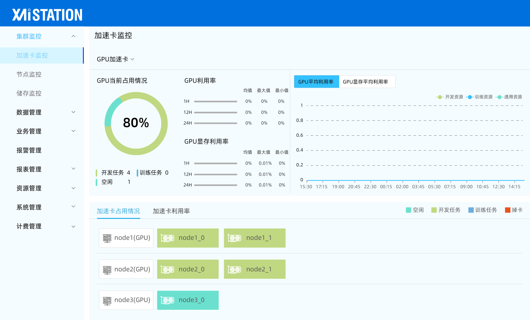This screenshot has height=320, width=530.
Task: Click the 掉卡 red legend swatch
Action: pos(507,210)
